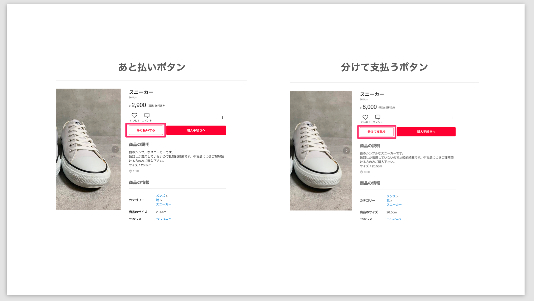Viewport: 534px width, 301px height.
Task: Click 購入手続きへ button under ¥2,900 price
Action: pos(196,130)
